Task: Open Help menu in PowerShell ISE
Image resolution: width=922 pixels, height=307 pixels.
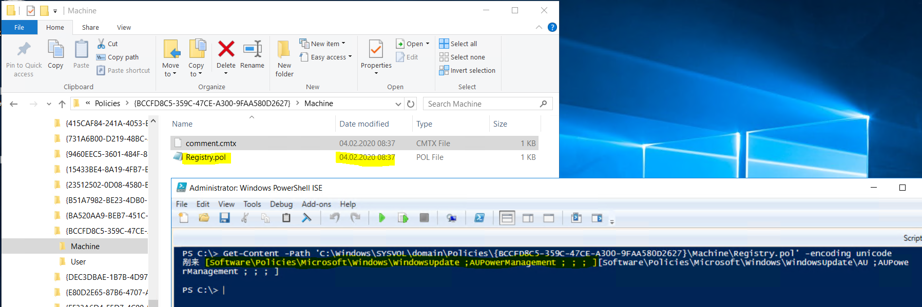Action: tap(348, 204)
